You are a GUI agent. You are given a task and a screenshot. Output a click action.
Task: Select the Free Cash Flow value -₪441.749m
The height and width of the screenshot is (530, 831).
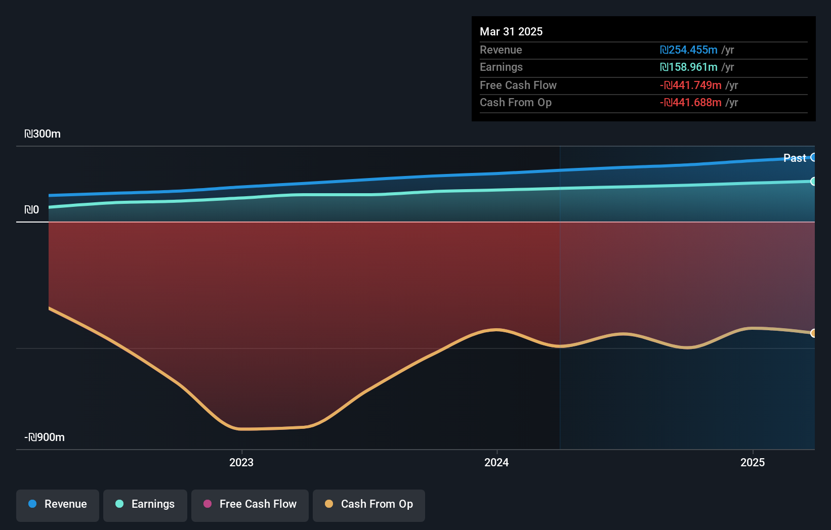[x=691, y=85]
